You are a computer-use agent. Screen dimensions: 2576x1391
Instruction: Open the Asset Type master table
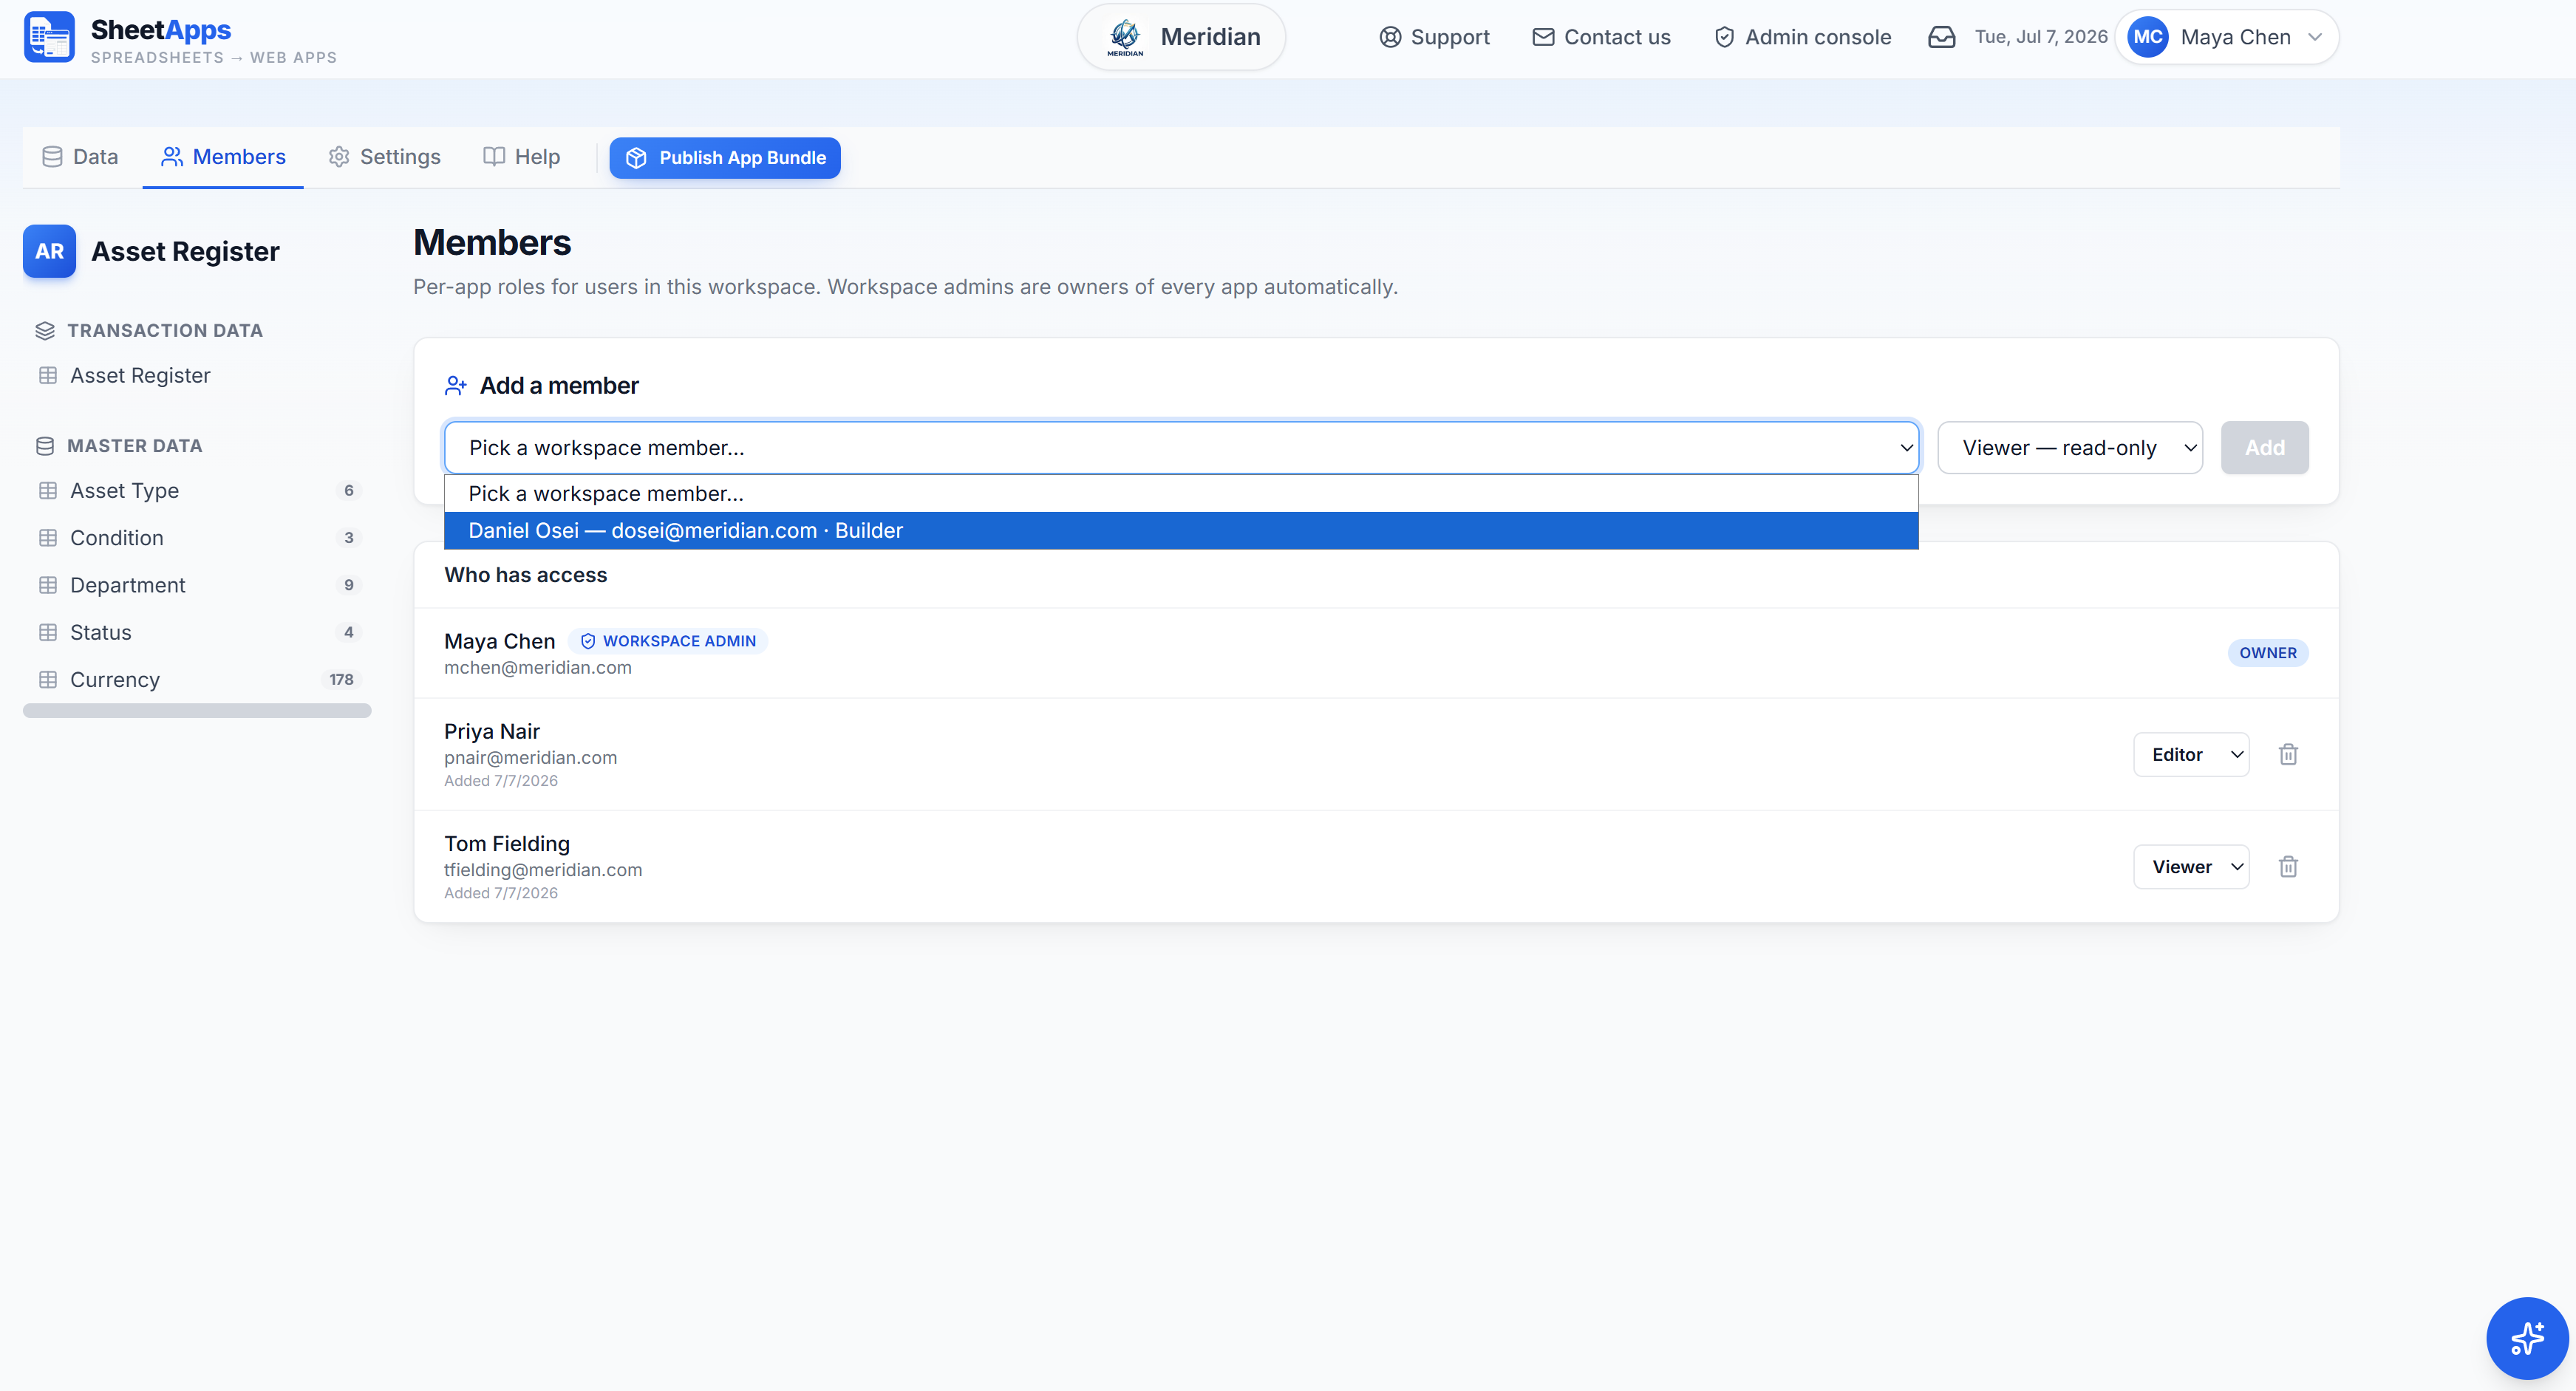click(197, 490)
